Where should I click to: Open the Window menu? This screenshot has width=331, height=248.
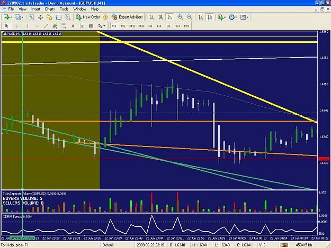(x=79, y=9)
